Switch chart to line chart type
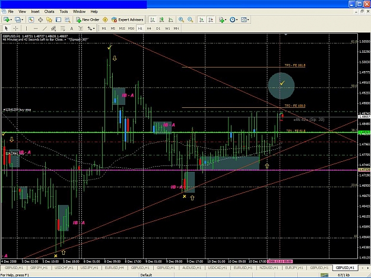Viewport: 371px width, 278px height. pyautogui.click(x=170, y=20)
